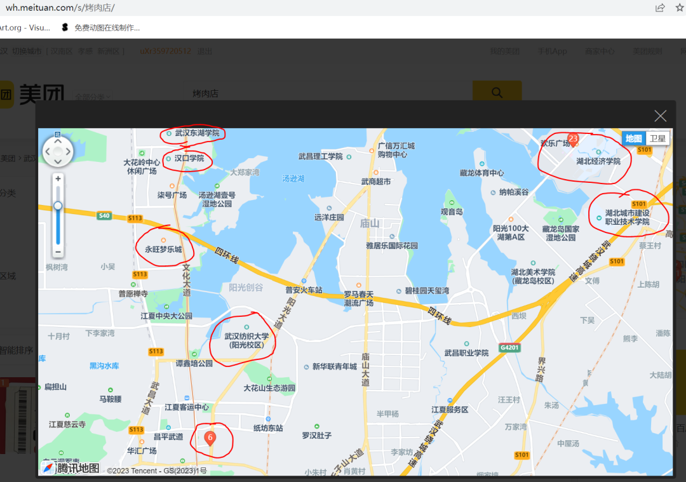Click 黑沟水库 map label
This screenshot has width=686, height=482.
(104, 366)
